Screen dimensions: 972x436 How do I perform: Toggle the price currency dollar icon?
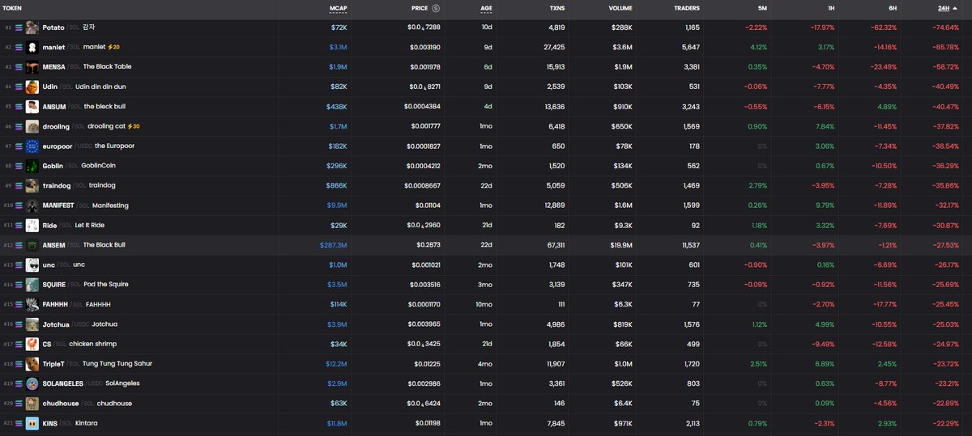tap(436, 8)
